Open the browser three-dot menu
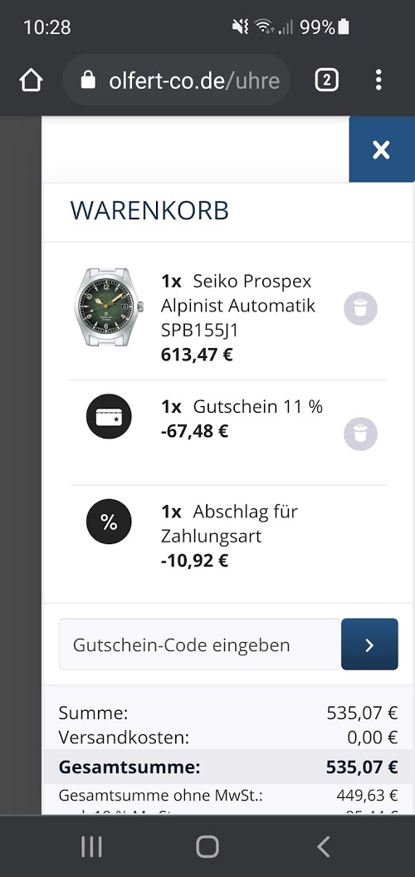This screenshot has width=415, height=877. (378, 80)
